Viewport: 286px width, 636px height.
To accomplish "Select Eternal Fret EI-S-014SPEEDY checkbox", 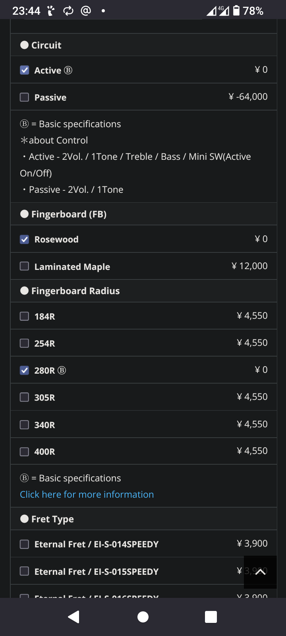I will (25, 544).
